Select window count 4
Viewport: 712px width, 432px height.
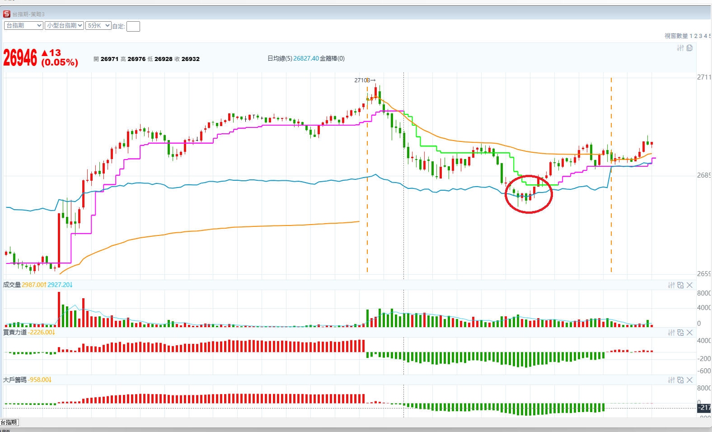[705, 36]
